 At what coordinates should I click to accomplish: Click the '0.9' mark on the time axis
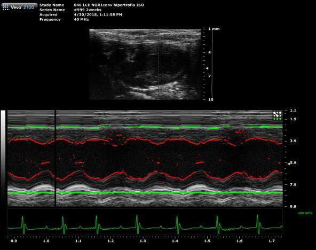pos(14,241)
